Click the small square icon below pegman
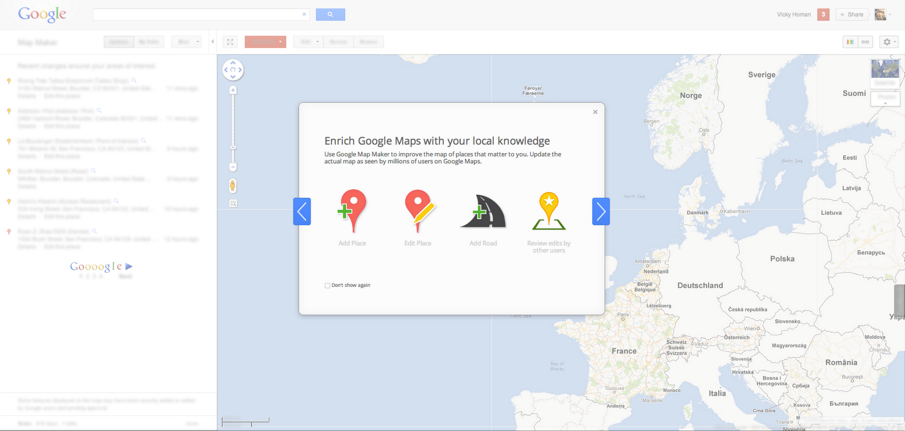905x431 pixels. [233, 203]
